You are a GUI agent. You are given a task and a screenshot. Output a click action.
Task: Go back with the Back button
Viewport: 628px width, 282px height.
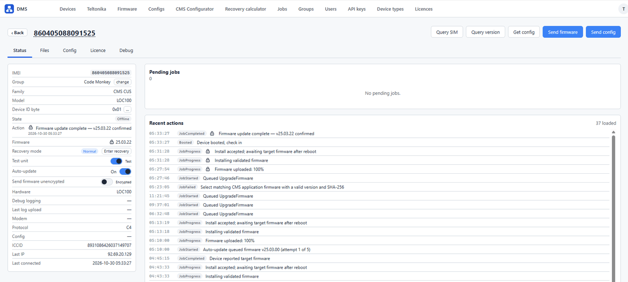(17, 33)
